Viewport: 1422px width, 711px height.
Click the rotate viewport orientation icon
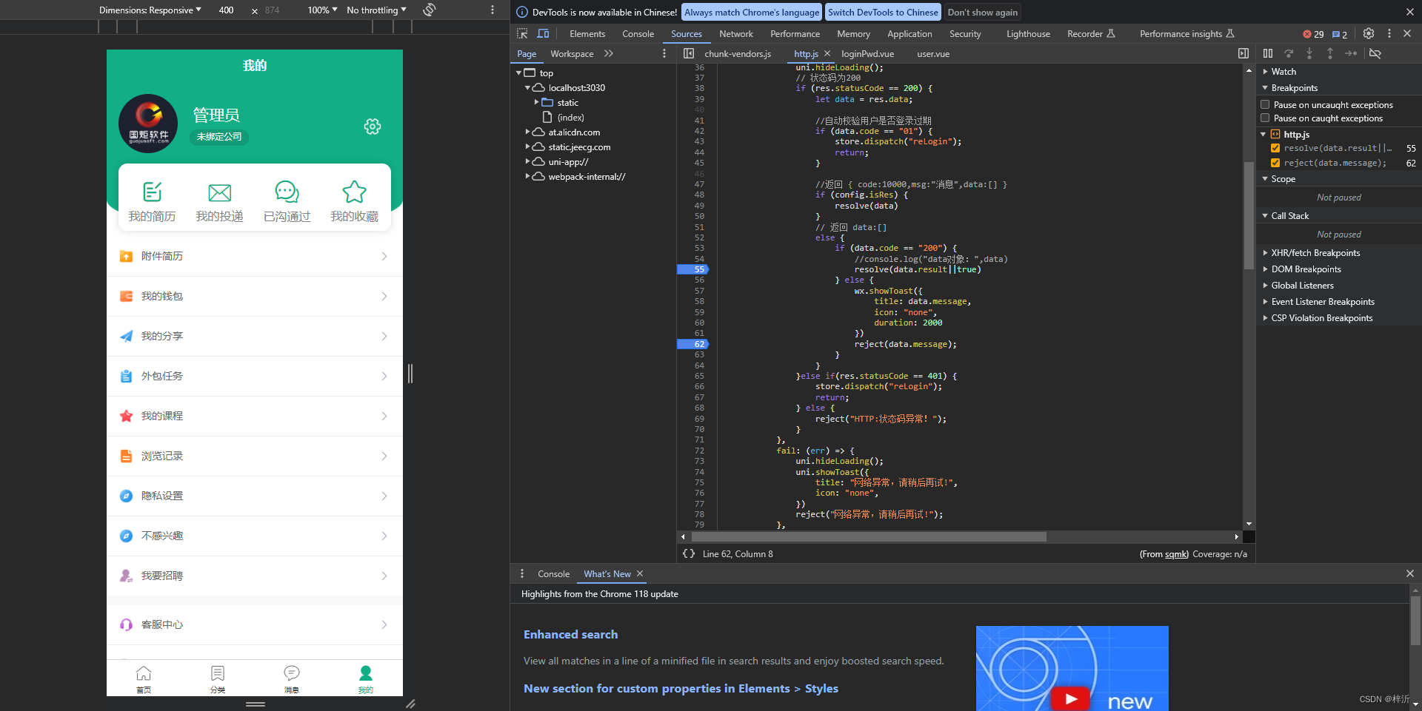coord(428,10)
